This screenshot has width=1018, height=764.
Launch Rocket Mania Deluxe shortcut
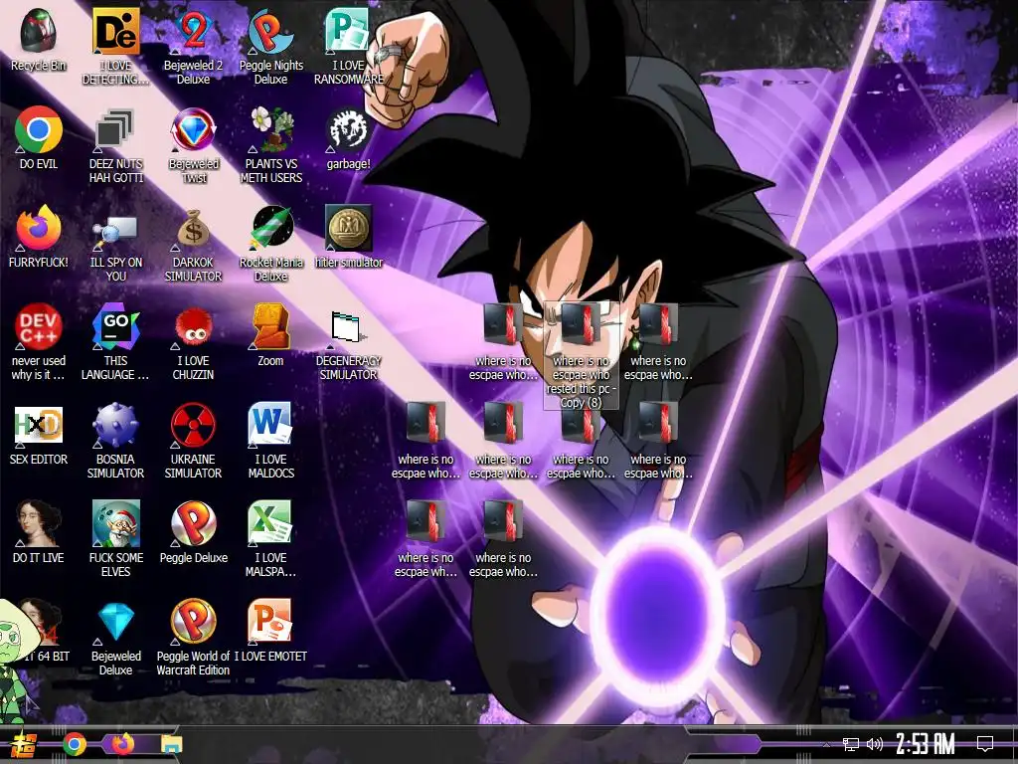tap(270, 244)
